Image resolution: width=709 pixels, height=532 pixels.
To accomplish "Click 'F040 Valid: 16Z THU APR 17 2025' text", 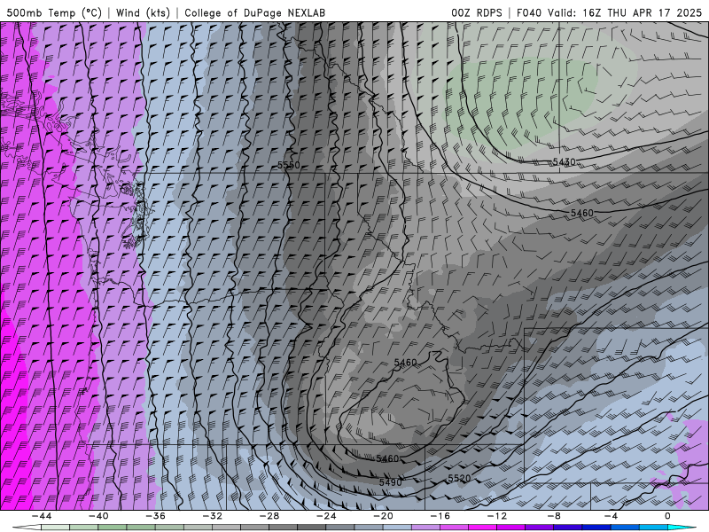I will [609, 12].
